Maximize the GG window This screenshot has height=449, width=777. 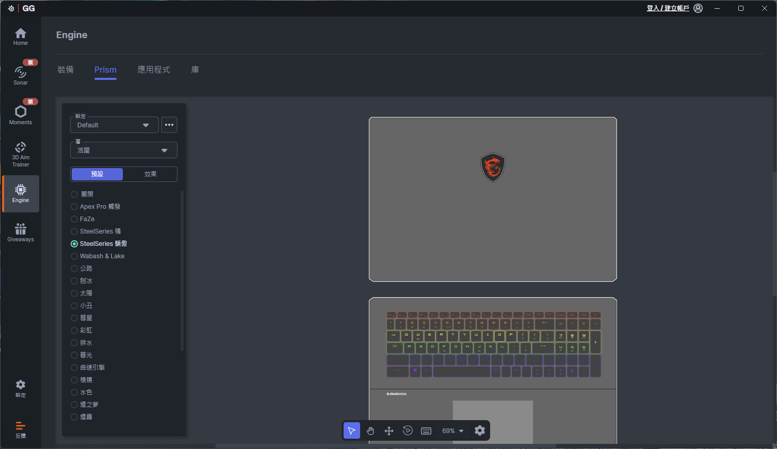(x=741, y=8)
